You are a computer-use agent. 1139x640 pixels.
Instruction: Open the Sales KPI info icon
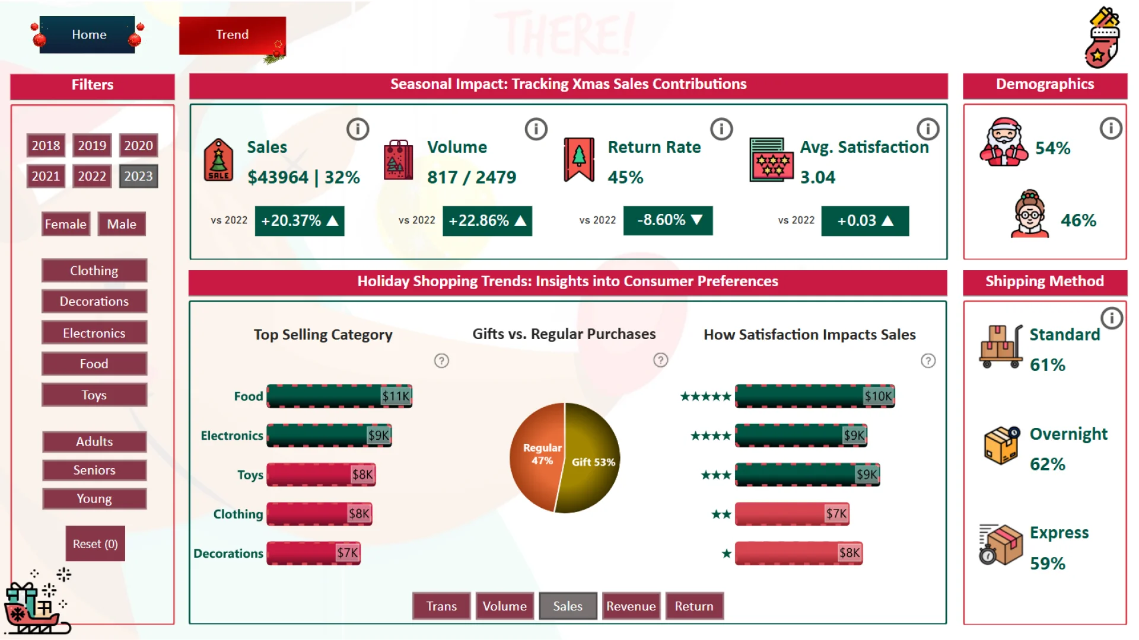[x=358, y=129]
